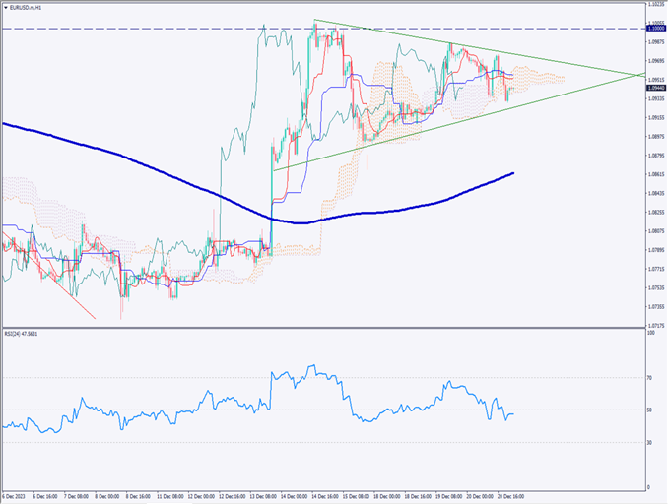Click the RSI(14) indicator label
The height and width of the screenshot is (504, 668).
tap(24, 333)
